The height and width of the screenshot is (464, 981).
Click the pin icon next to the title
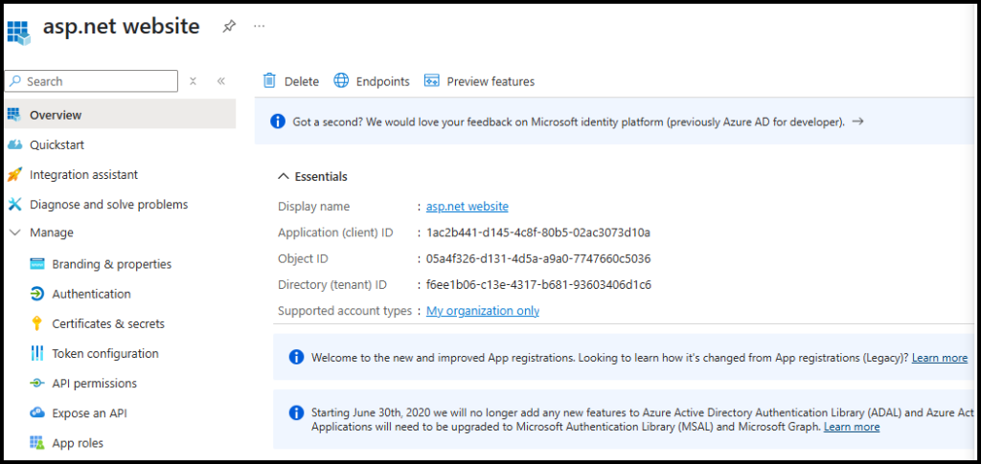coord(229,27)
